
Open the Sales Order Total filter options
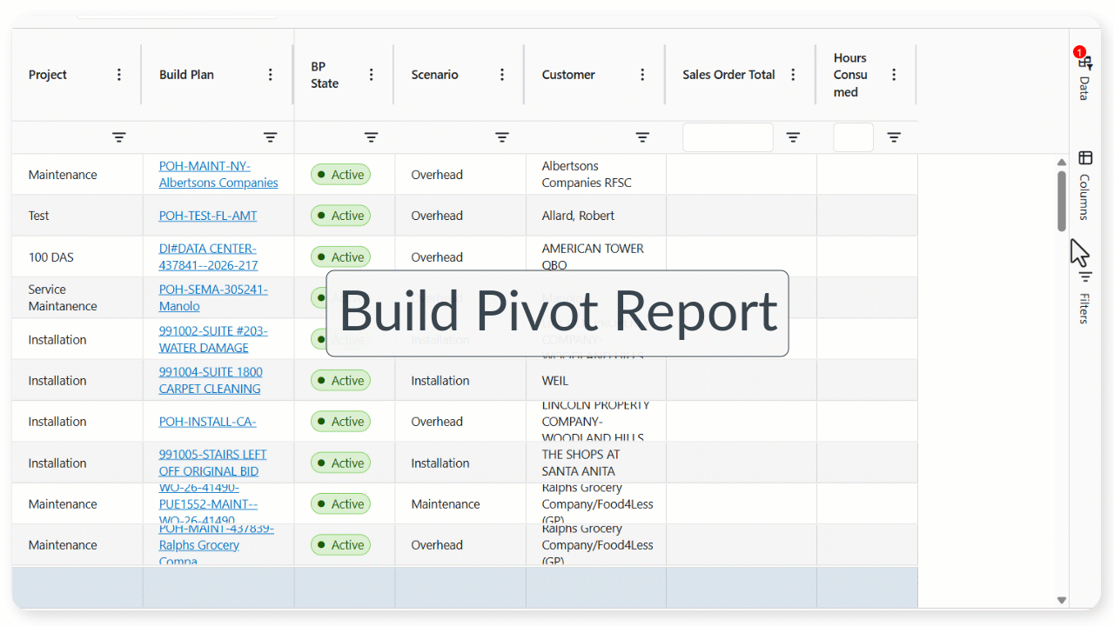(x=793, y=137)
